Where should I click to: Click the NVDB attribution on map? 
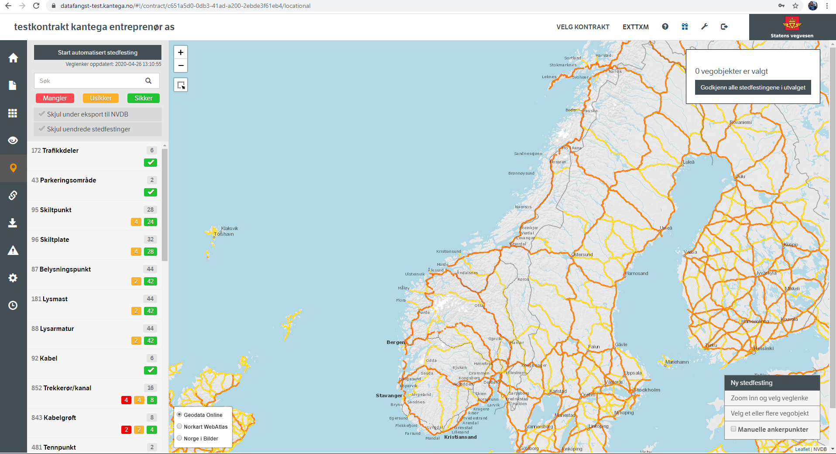point(820,449)
